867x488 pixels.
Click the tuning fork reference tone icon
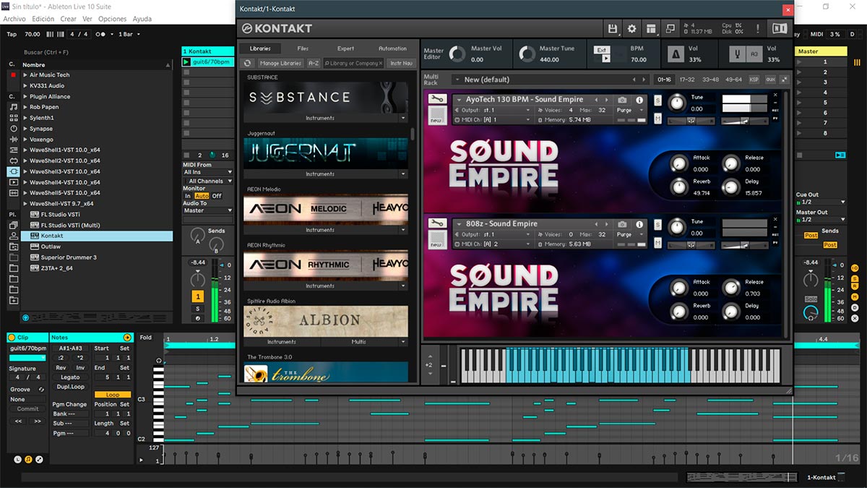pyautogui.click(x=738, y=54)
